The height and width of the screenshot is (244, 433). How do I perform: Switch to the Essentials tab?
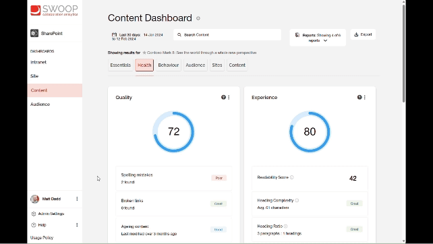click(121, 65)
